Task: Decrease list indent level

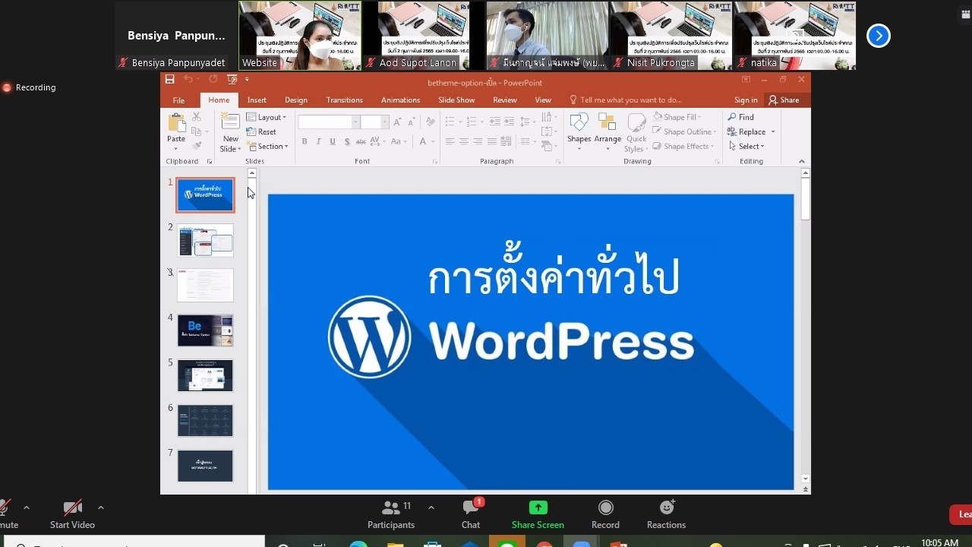Action: tap(495, 122)
